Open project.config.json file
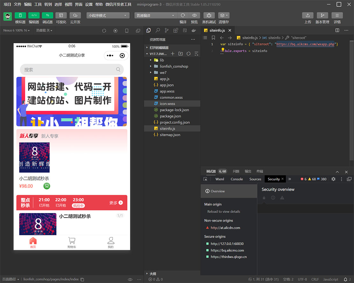 172,122
